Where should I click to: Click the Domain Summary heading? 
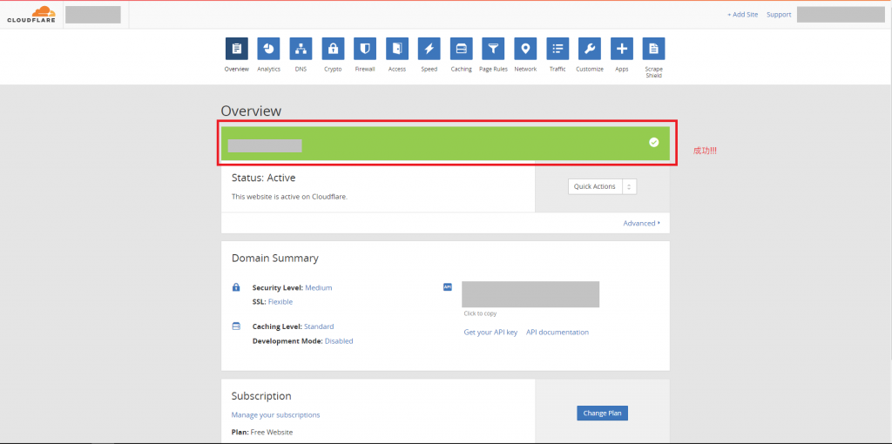[274, 258]
